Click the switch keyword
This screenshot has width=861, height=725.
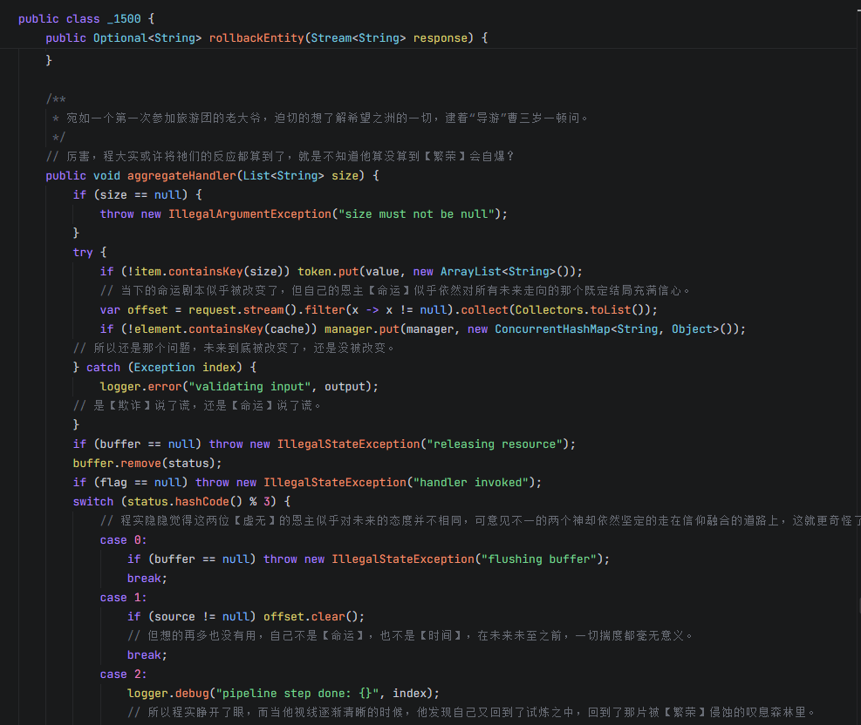[x=92, y=502]
